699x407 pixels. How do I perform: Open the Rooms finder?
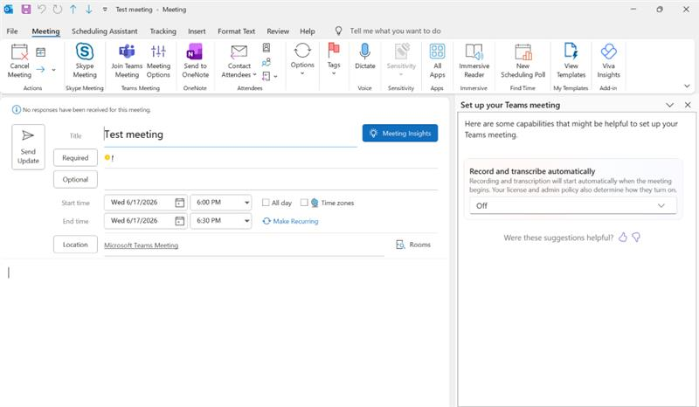(413, 245)
